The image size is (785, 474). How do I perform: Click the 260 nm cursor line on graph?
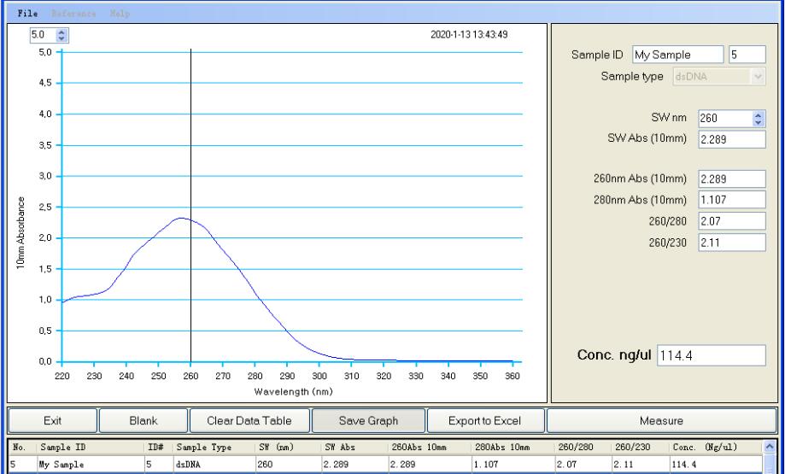tap(190, 205)
